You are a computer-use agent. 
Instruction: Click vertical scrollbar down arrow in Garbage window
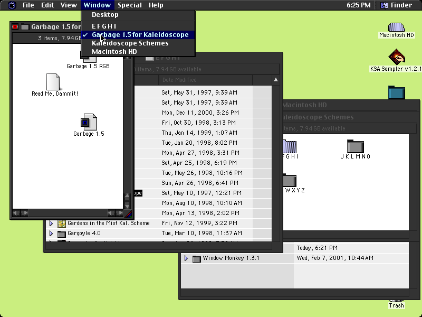click(x=127, y=205)
